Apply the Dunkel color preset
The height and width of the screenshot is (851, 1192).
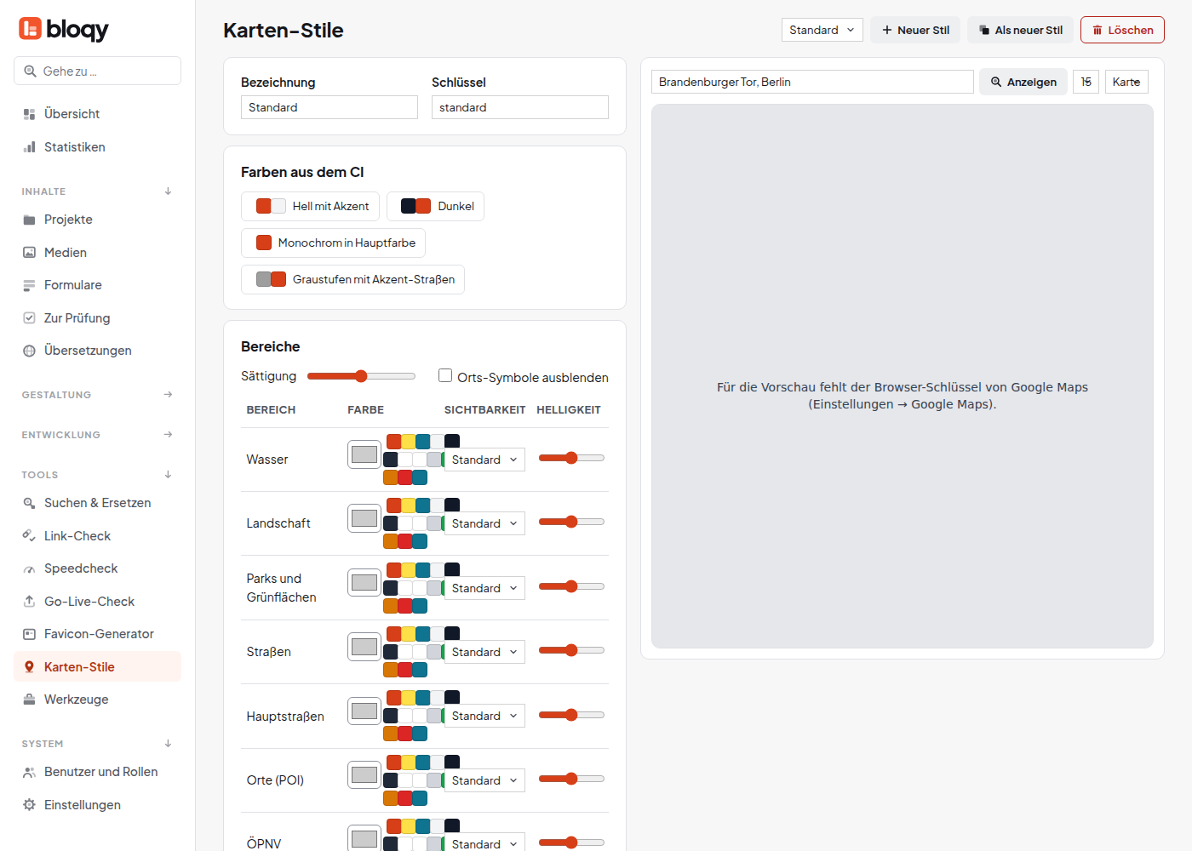click(435, 206)
